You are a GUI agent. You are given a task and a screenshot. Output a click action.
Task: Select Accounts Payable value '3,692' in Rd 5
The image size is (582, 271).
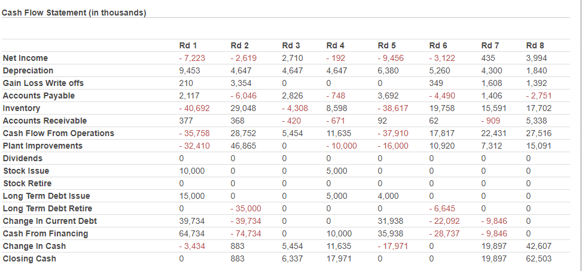pos(388,96)
